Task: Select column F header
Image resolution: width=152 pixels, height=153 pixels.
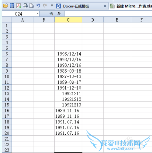Action: pos(142,20)
